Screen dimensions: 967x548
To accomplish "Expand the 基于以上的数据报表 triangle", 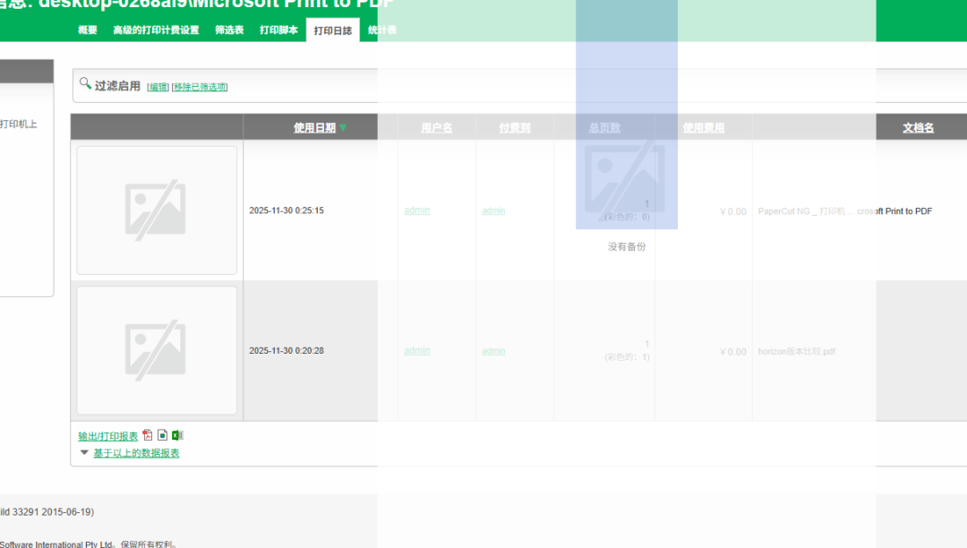I will 84,453.
